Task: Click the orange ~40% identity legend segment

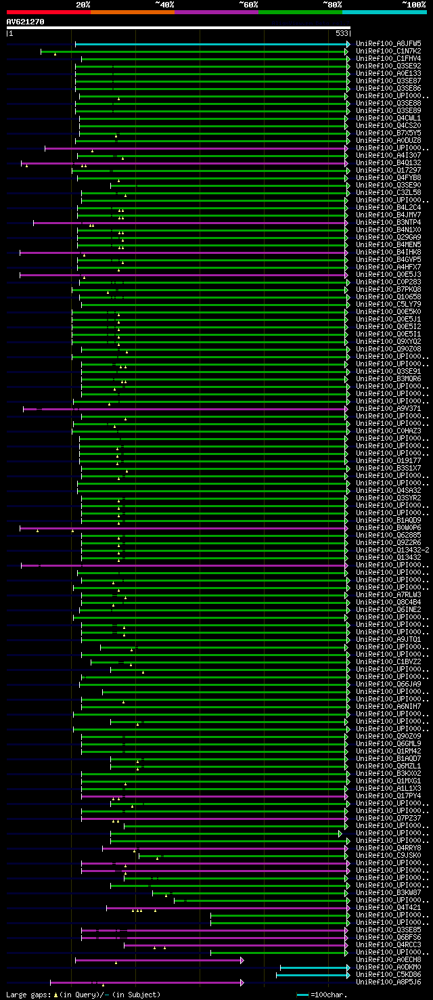Action: (133, 12)
